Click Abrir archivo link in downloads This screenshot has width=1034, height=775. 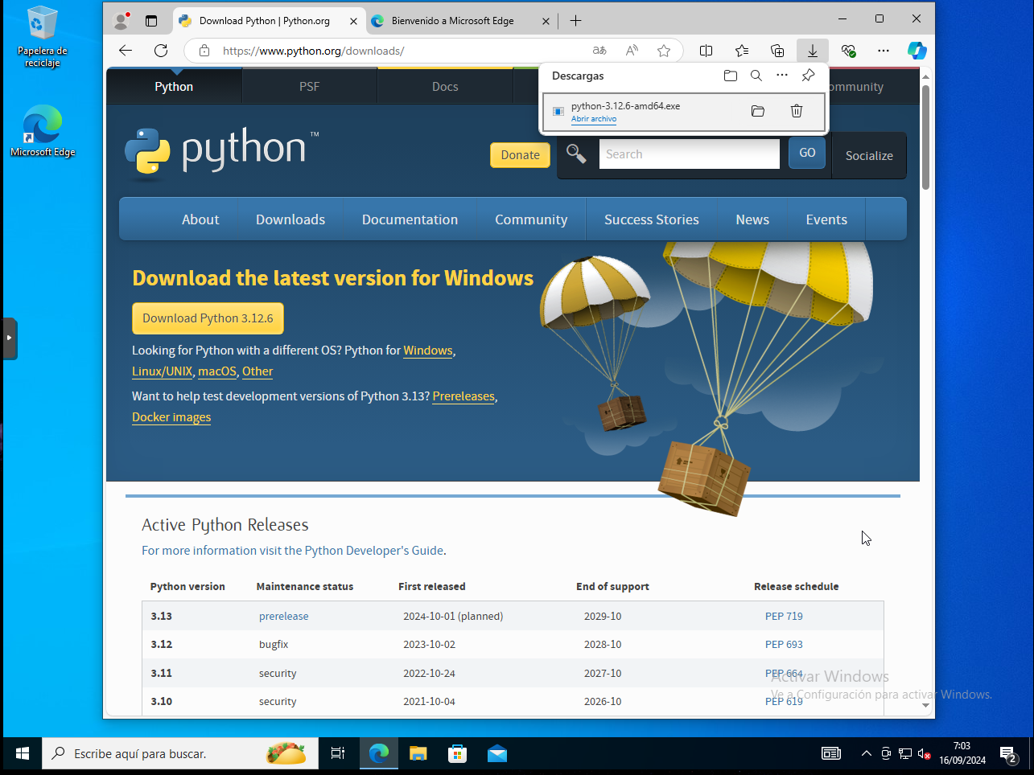594,119
